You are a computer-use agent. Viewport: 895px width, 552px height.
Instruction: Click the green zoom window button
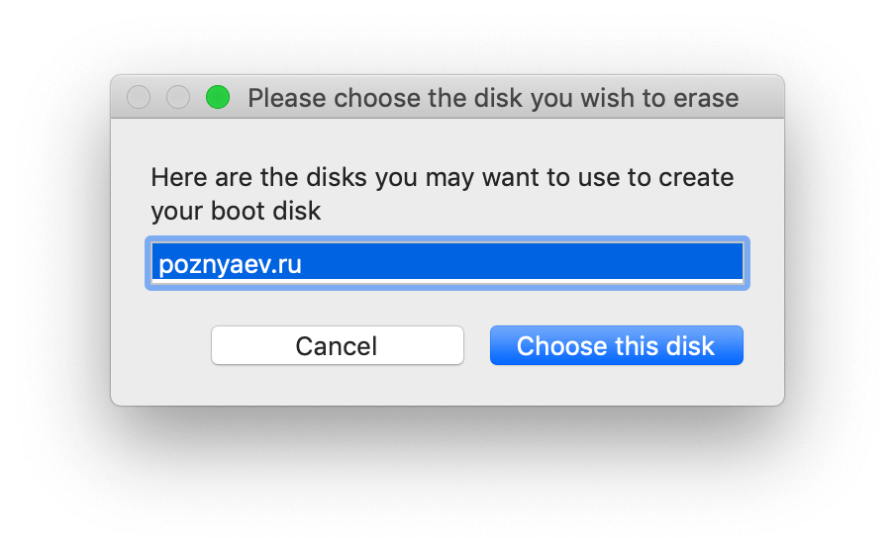[217, 97]
